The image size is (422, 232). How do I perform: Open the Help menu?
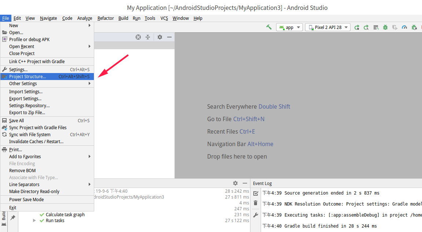pyautogui.click(x=198, y=18)
